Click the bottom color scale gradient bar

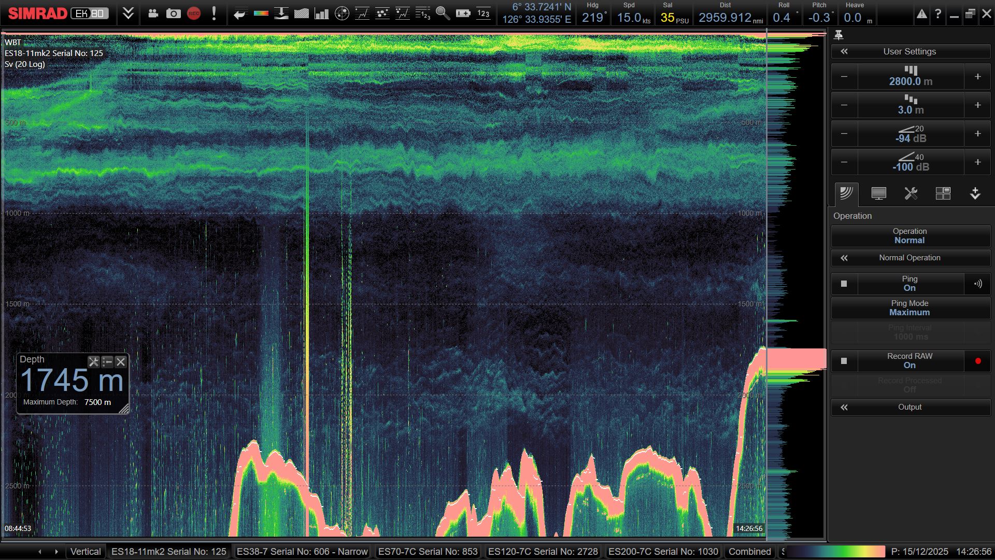click(x=835, y=552)
